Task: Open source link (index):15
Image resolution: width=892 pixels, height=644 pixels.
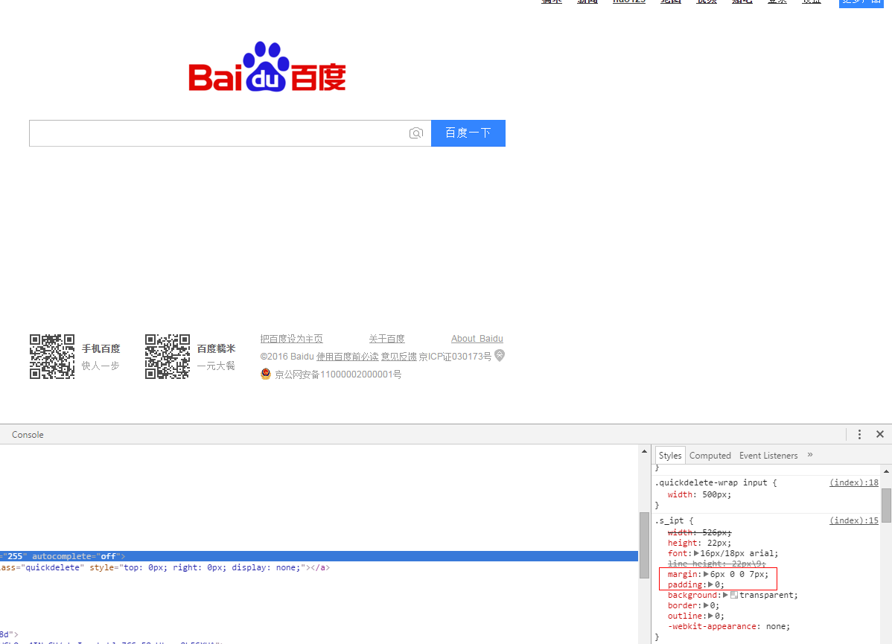Action: tap(854, 520)
